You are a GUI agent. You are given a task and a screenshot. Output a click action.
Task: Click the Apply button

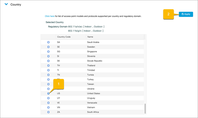(186, 14)
